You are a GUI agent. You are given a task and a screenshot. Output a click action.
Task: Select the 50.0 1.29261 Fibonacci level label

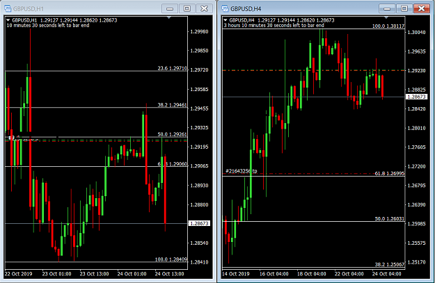(173, 134)
